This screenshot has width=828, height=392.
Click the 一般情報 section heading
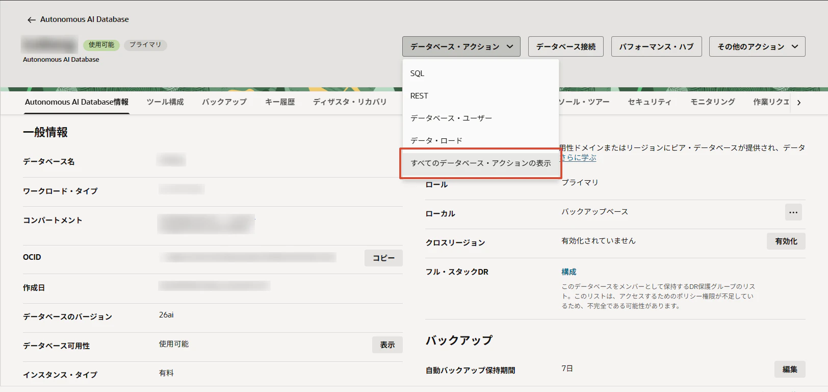(45, 133)
